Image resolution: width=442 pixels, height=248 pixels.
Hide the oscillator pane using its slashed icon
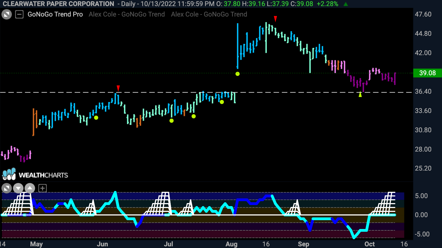point(7,188)
